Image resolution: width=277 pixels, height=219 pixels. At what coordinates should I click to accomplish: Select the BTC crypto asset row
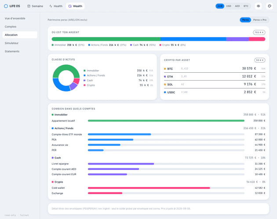click(215, 68)
